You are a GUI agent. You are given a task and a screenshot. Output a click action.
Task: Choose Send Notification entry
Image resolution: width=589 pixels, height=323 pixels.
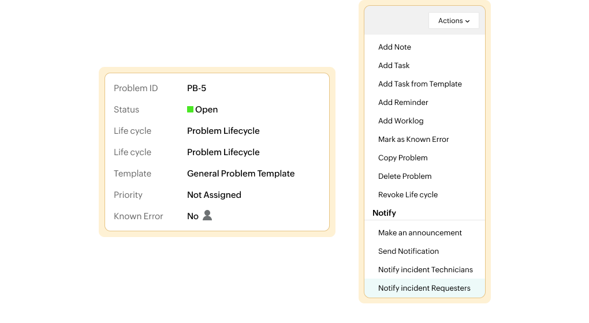tap(408, 251)
